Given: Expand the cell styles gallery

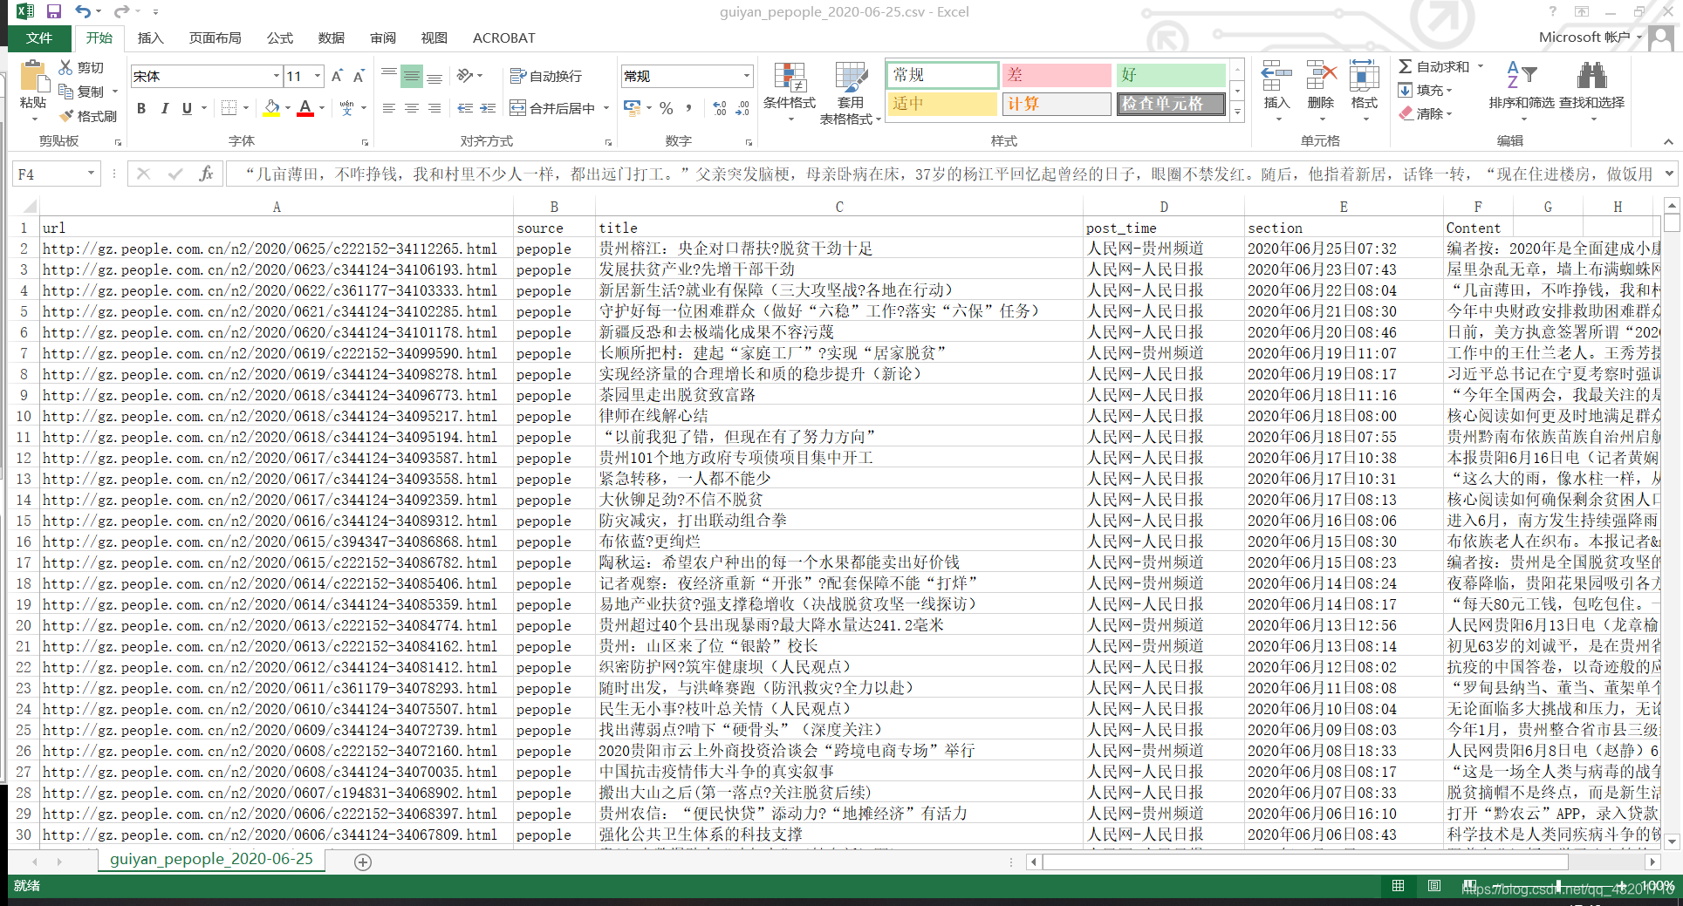Looking at the screenshot, I should pyautogui.click(x=1237, y=110).
